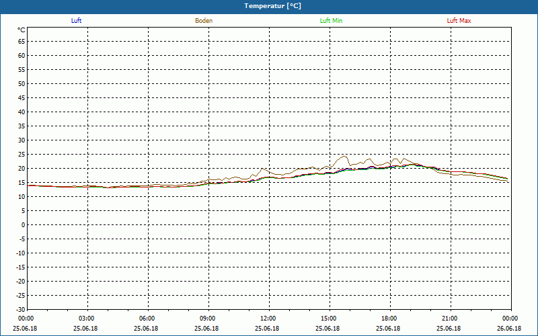Click the 12:00 time axis label

(268, 319)
